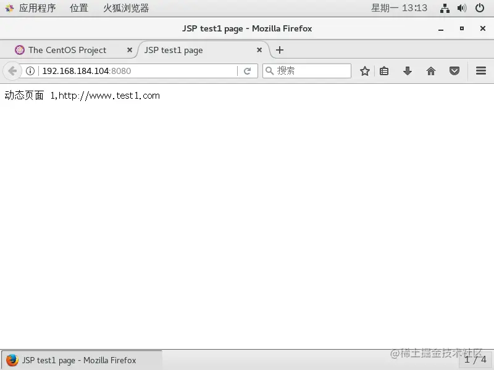The height and width of the screenshot is (370, 494).
Task: Show site information icon in address bar
Action: (30, 71)
